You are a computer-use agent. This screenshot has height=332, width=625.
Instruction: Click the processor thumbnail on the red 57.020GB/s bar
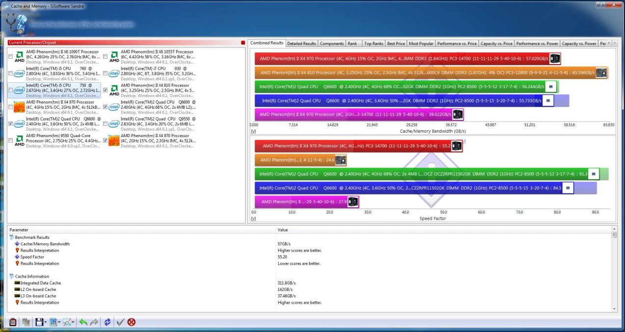(x=555, y=59)
